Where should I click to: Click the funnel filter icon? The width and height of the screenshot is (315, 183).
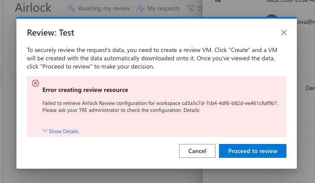pyautogui.click(x=190, y=8)
